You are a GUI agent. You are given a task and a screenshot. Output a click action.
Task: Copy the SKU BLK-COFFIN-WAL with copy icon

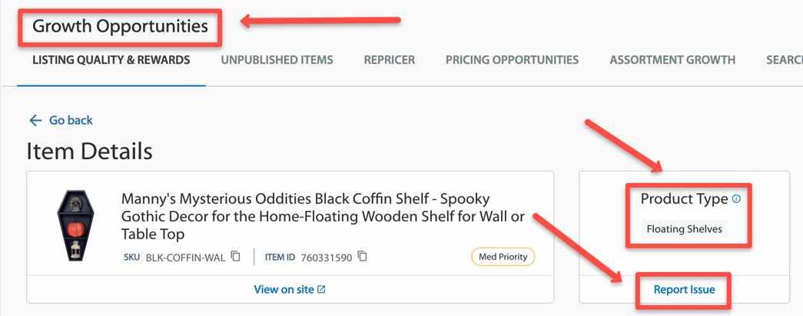pyautogui.click(x=236, y=256)
